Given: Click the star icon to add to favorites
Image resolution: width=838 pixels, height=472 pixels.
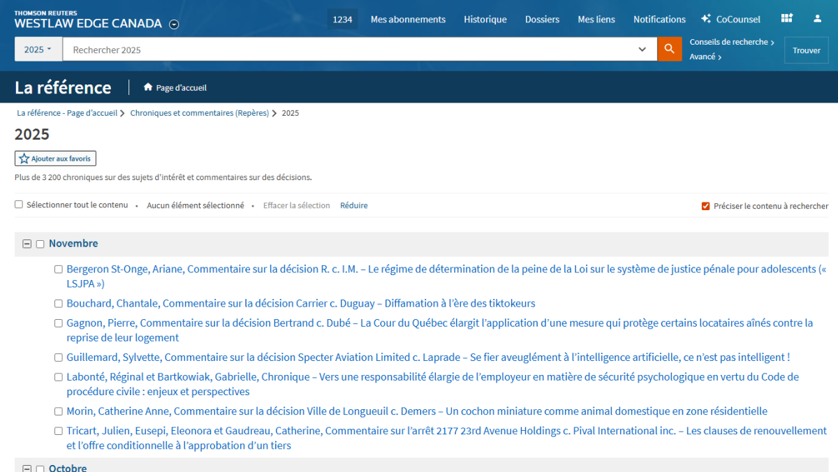Looking at the screenshot, I should pyautogui.click(x=24, y=158).
